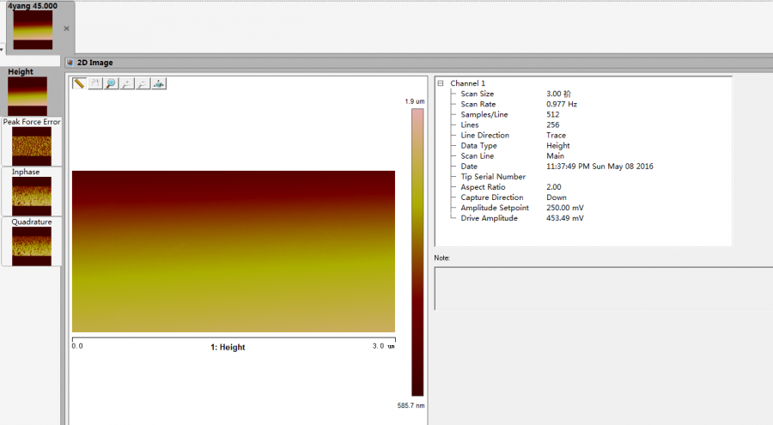This screenshot has height=425, width=773.
Task: Click the height color scale bar
Action: coord(417,251)
